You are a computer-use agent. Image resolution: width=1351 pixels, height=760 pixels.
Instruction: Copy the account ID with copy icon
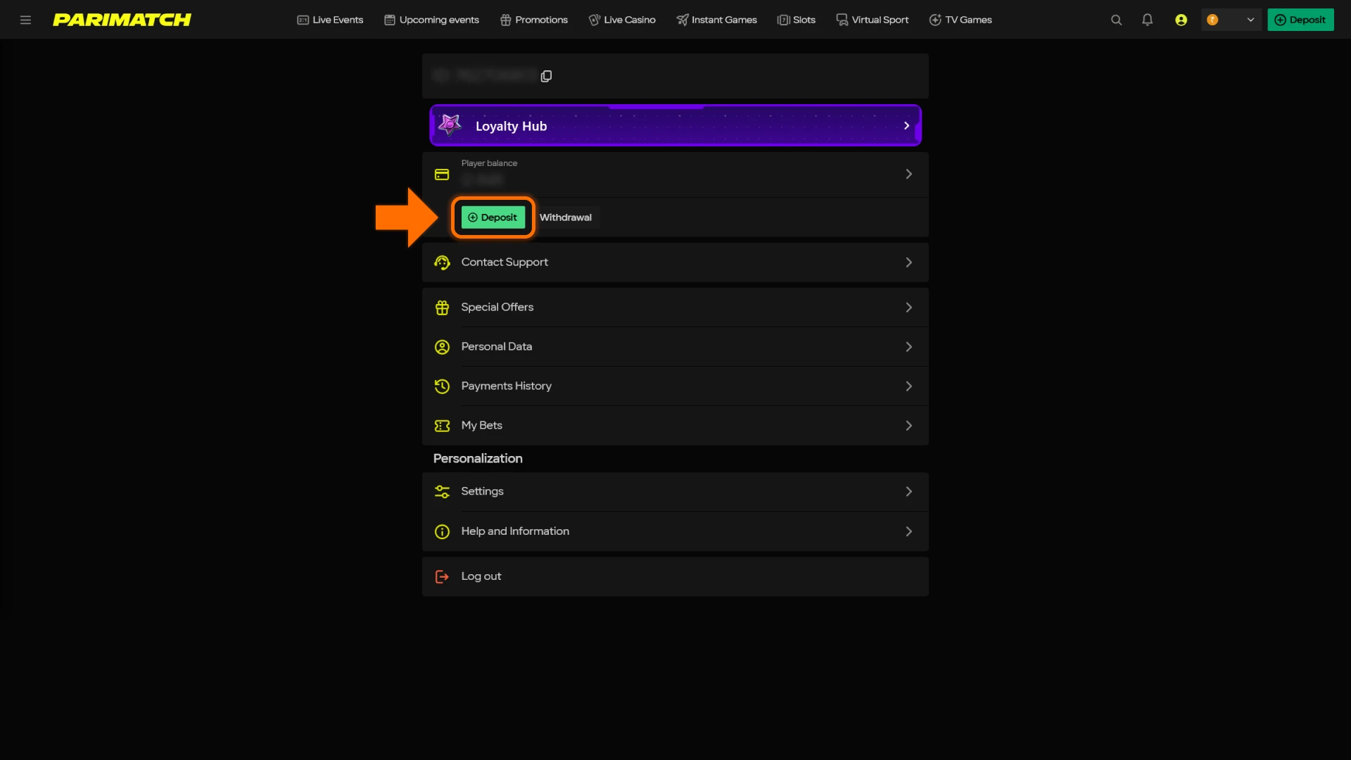click(546, 76)
